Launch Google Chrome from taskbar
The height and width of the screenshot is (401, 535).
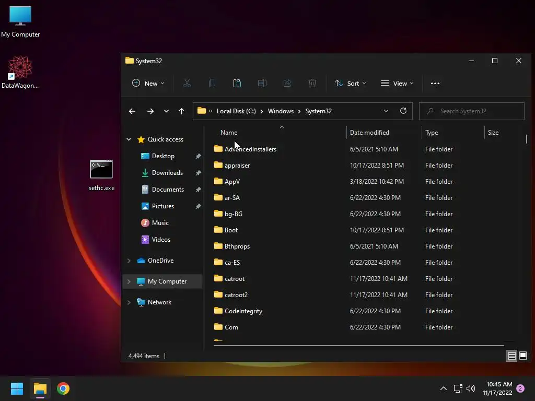[x=63, y=388]
